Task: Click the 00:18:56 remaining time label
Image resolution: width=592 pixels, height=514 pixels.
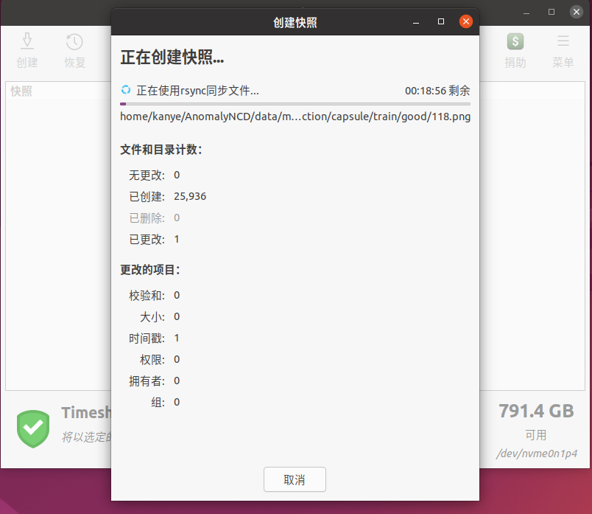Action: coord(437,91)
